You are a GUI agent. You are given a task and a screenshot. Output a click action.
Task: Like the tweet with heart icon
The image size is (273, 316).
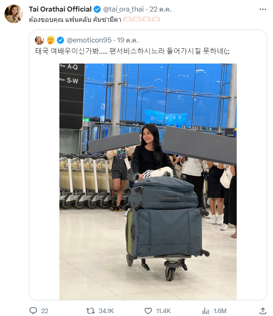click(x=148, y=311)
